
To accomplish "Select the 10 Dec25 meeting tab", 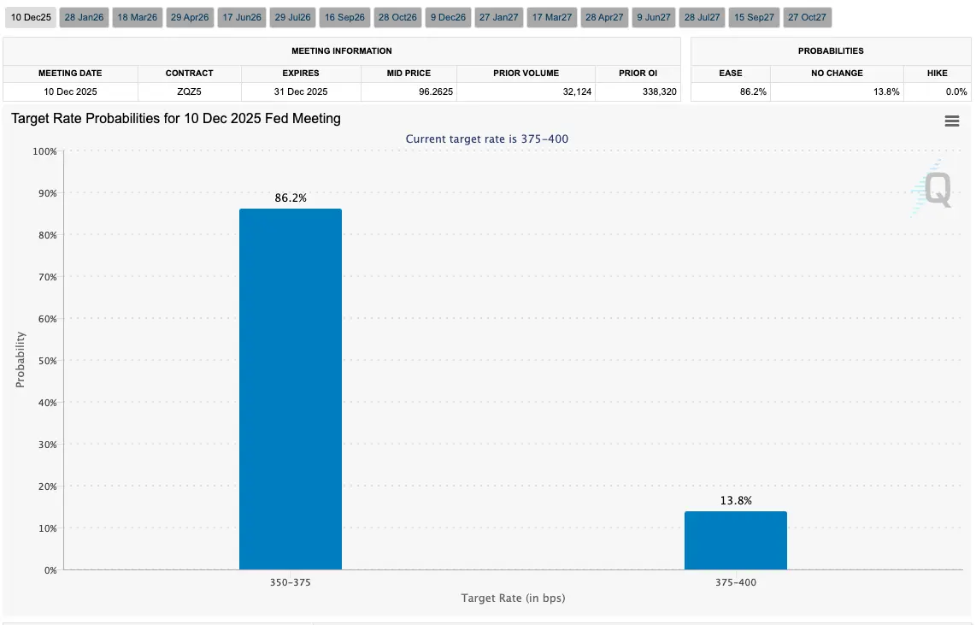I will (x=31, y=17).
